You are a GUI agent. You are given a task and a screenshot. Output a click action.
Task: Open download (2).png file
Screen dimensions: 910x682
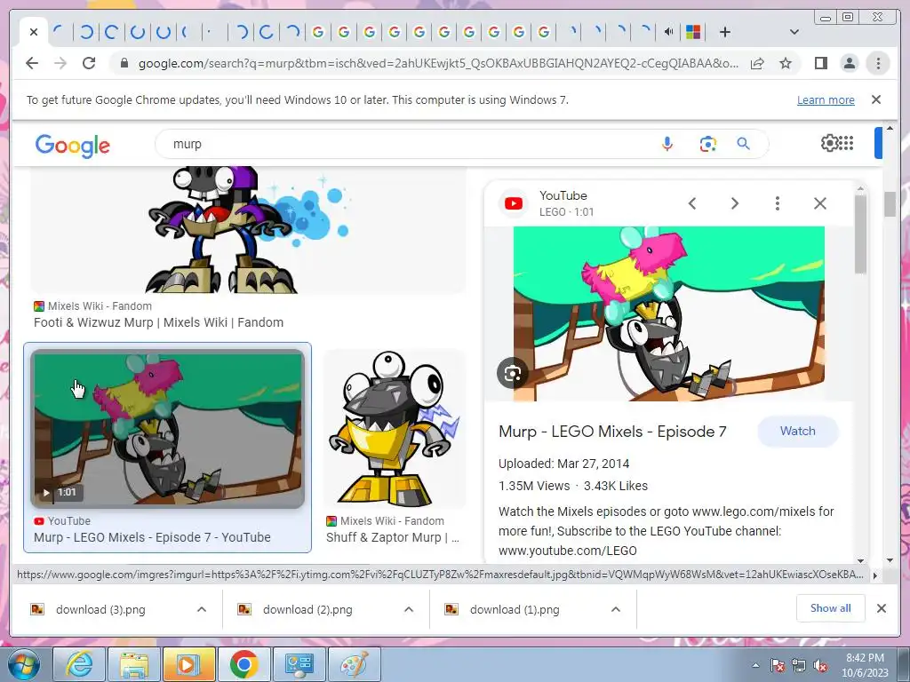(307, 609)
